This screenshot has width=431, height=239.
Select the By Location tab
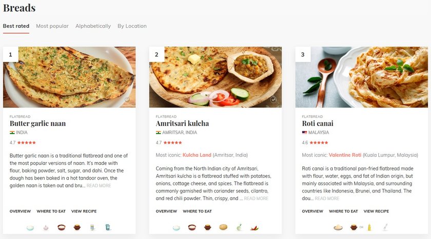(x=132, y=26)
